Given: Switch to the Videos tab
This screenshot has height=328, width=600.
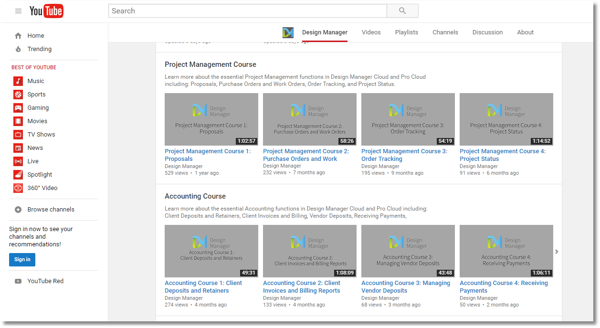Looking at the screenshot, I should click(371, 32).
